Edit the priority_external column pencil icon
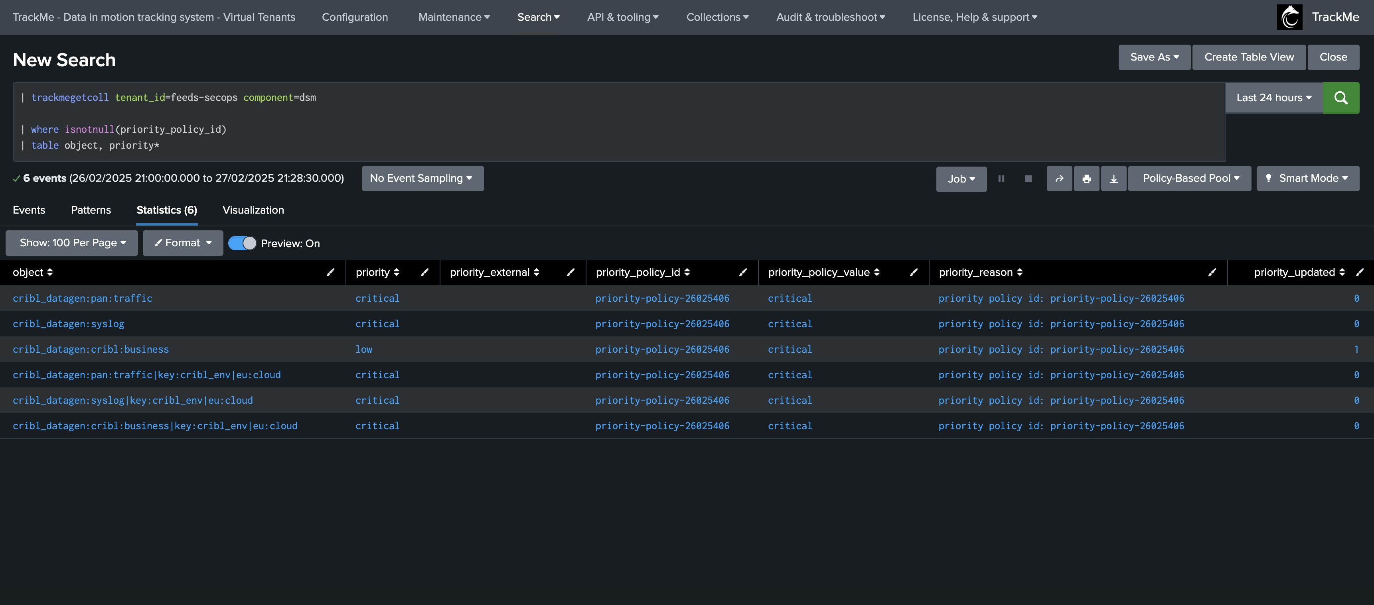The width and height of the screenshot is (1374, 605). pyautogui.click(x=571, y=272)
